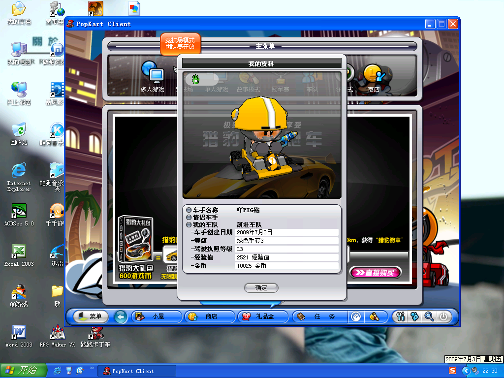The width and height of the screenshot is (504, 378).
Task: Open 酷狗音乐夹 desktop folder
Action: pyautogui.click(x=52, y=177)
